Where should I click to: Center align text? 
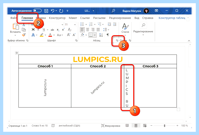(88, 30)
